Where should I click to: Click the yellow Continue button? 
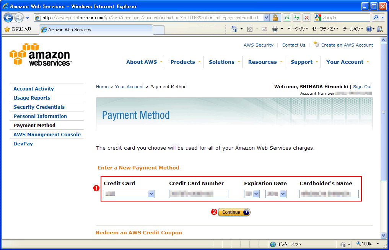(234, 212)
